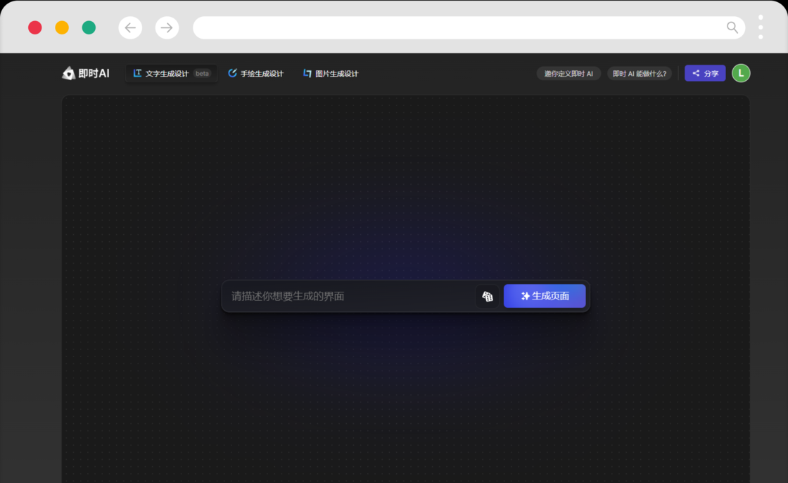The height and width of the screenshot is (483, 788).
Task: Open the green L user avatar
Action: 741,73
